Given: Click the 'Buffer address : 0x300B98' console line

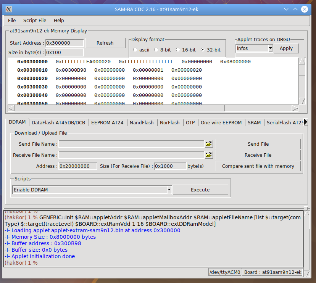Looking at the screenshot, I should point(43,243).
